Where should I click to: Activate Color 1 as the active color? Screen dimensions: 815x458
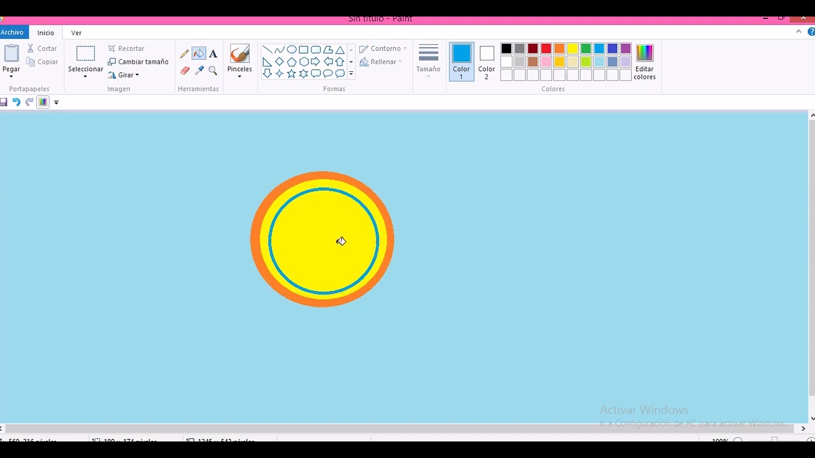point(462,62)
